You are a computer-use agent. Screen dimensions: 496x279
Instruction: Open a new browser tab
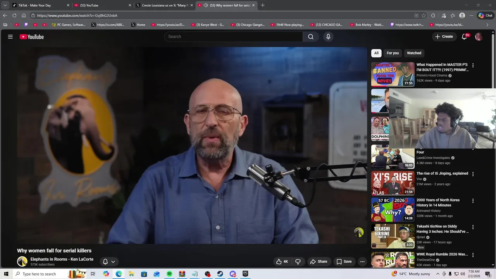click(263, 5)
